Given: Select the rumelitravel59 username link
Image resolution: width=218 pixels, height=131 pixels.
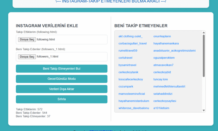Looking at the screenshot, I should click(x=128, y=51).
